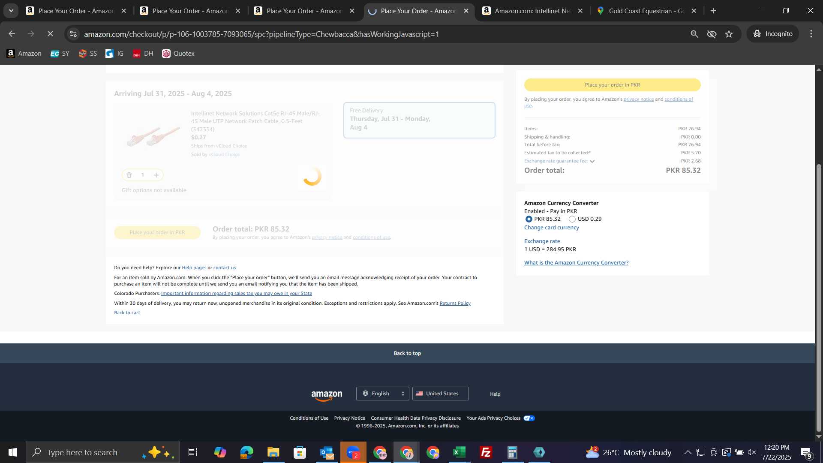Open Consumer Health Data Privacy Disclosure link
The width and height of the screenshot is (823, 463).
[x=416, y=418]
